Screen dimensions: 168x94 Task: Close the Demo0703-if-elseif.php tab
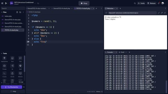[72, 8]
